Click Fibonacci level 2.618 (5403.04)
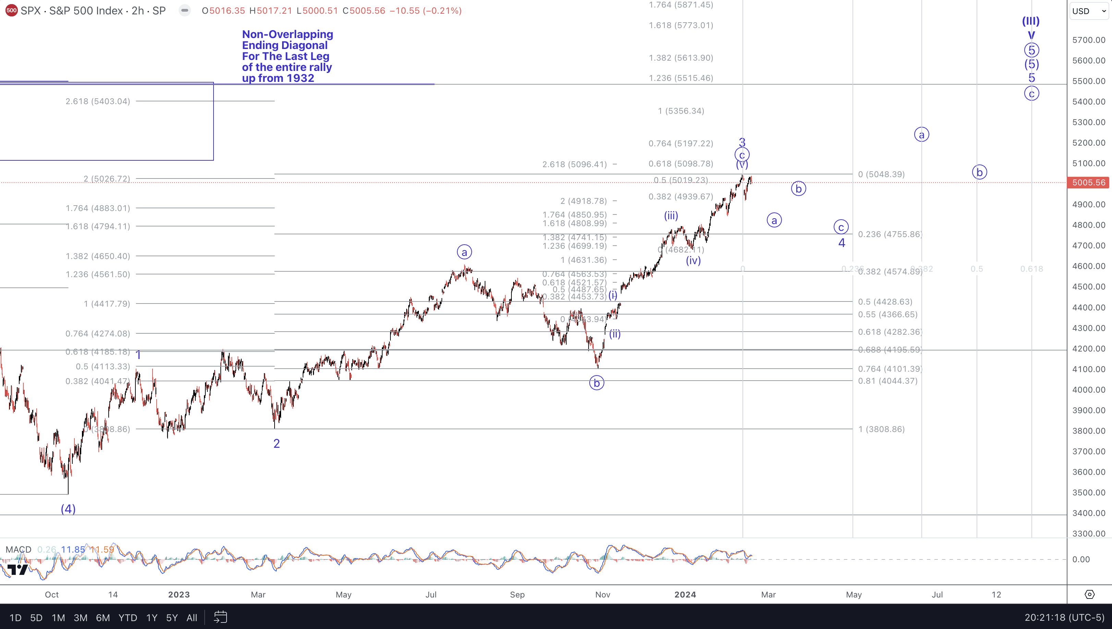The width and height of the screenshot is (1112, 629). point(98,101)
